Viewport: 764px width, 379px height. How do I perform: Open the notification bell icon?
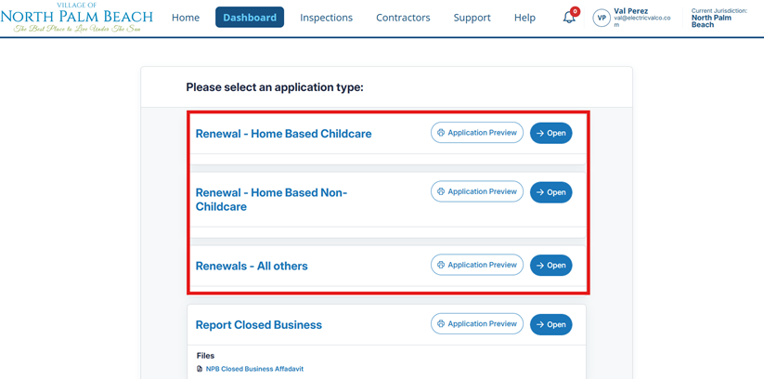click(x=569, y=18)
